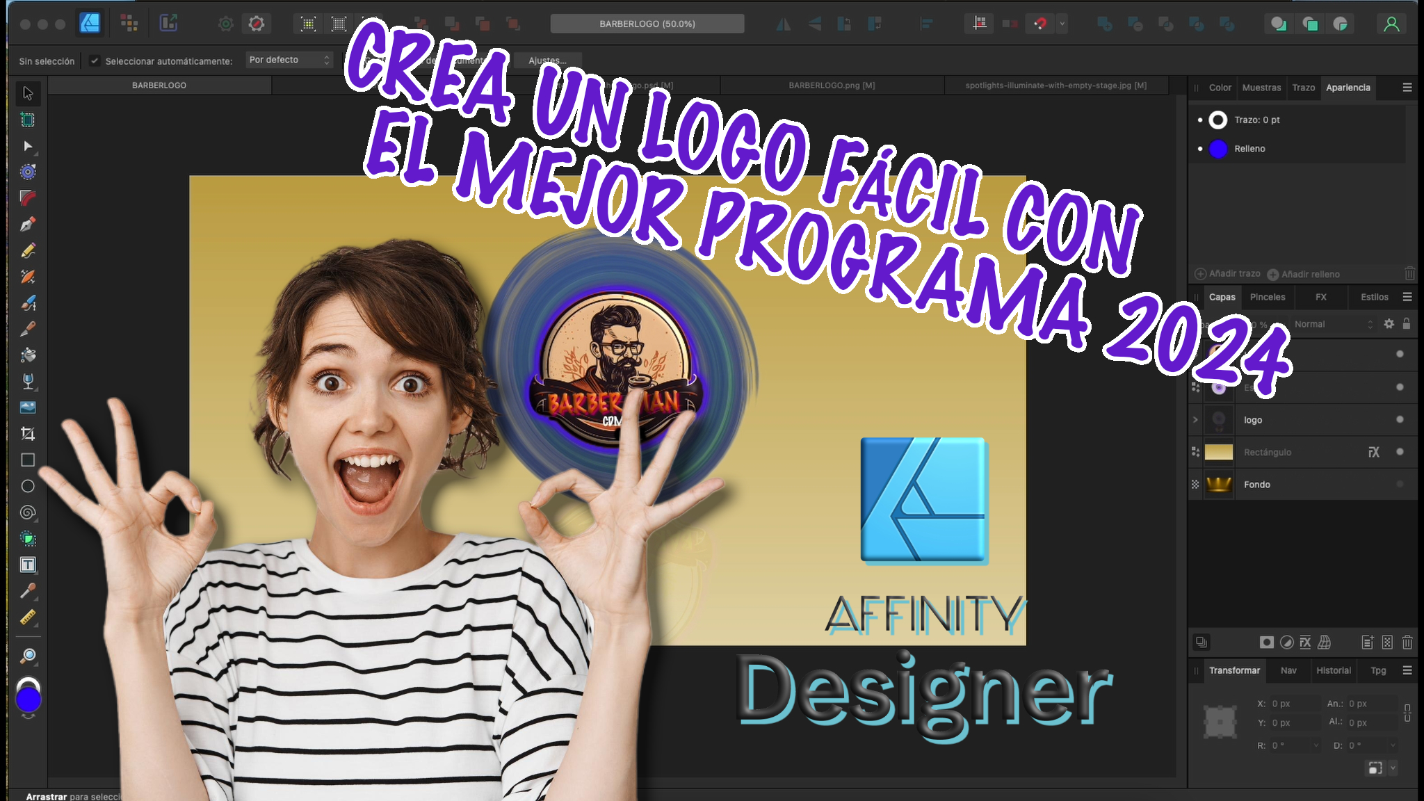The height and width of the screenshot is (801, 1424).
Task: Open the Normal blend mode dropdown
Action: 1333,324
